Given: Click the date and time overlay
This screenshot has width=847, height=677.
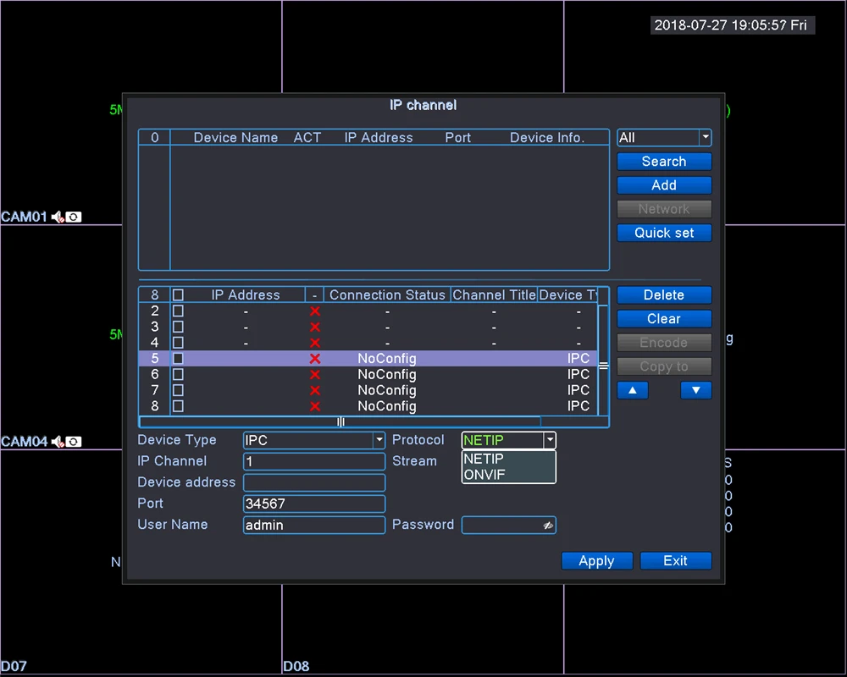Looking at the screenshot, I should (731, 25).
